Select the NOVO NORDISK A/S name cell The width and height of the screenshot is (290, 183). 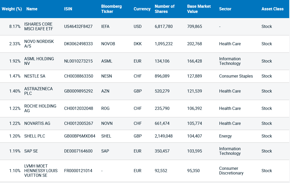point(39,44)
